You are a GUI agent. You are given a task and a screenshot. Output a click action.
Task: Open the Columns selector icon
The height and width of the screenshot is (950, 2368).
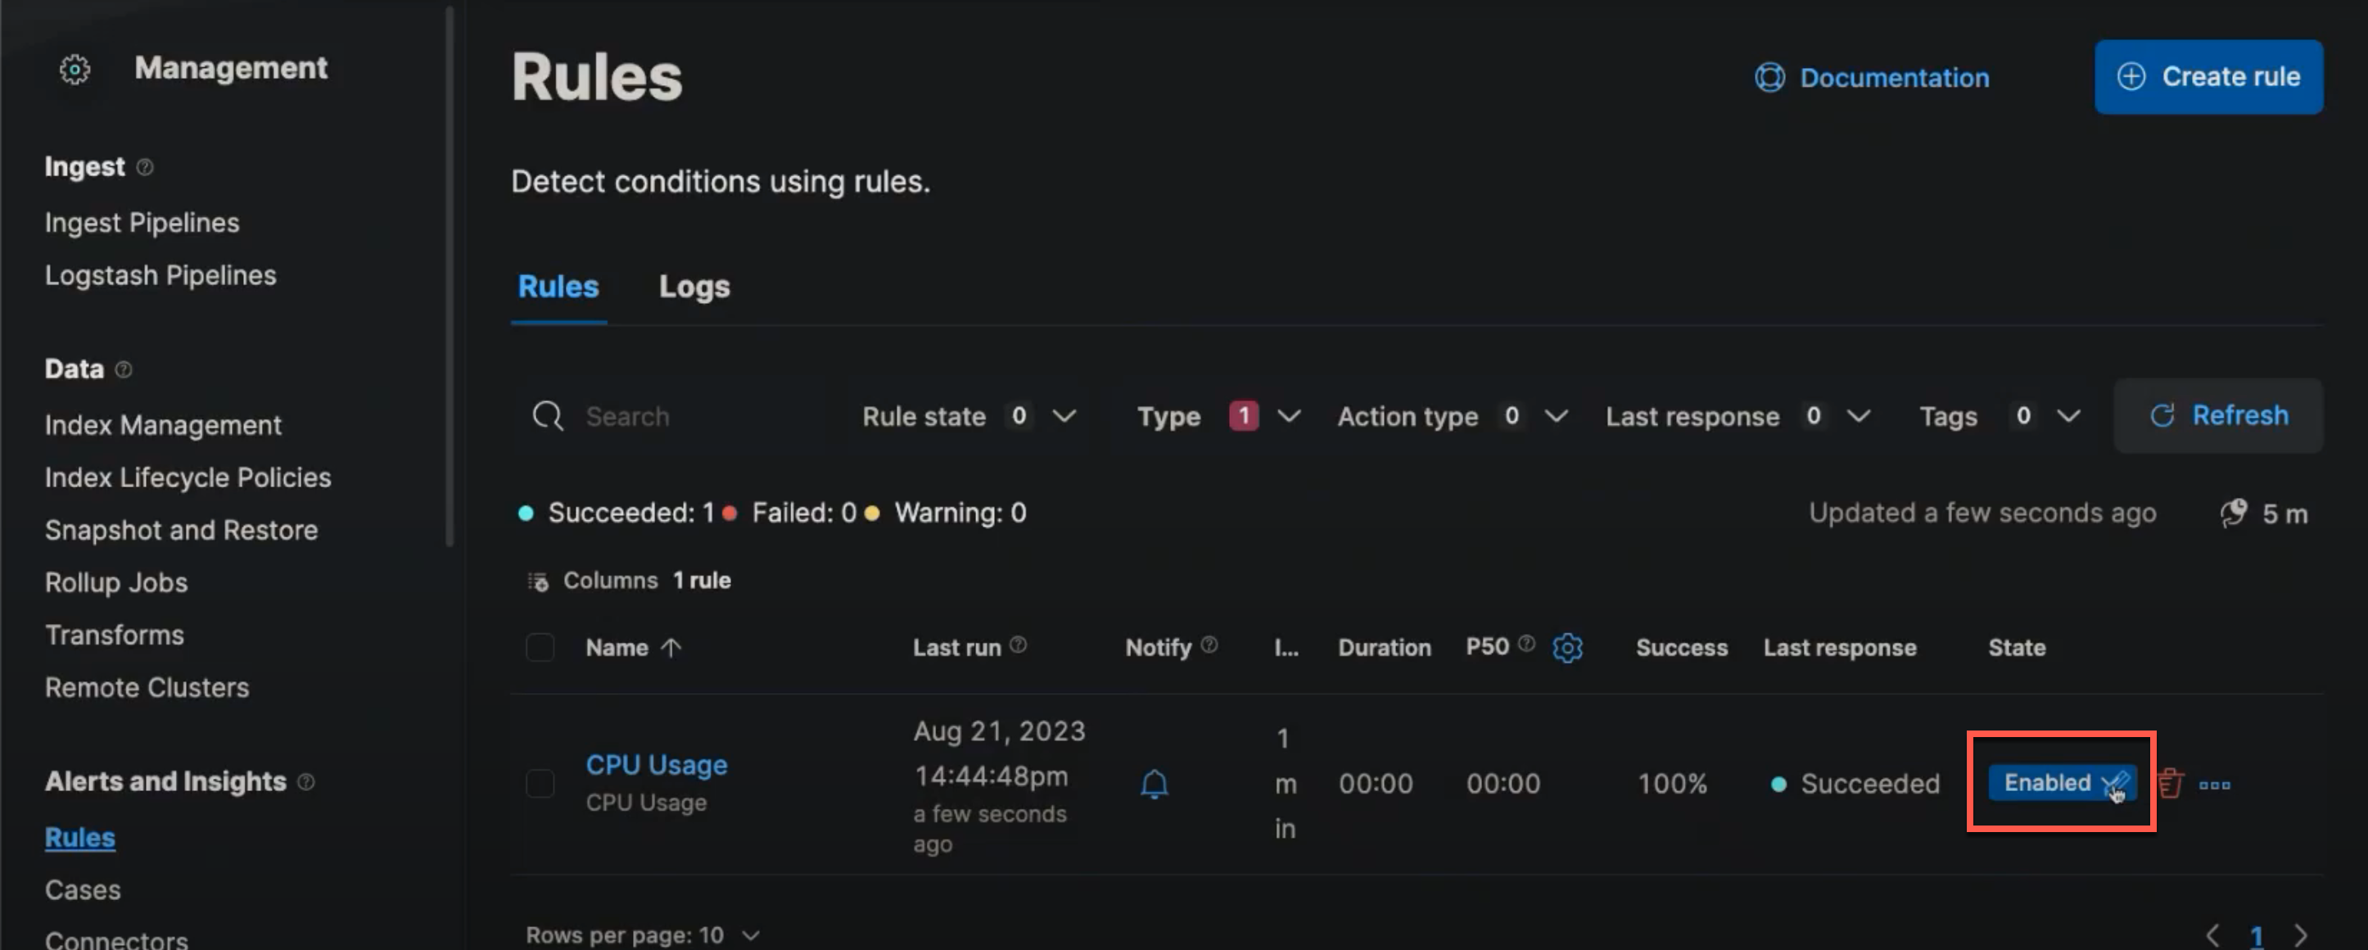pos(538,581)
